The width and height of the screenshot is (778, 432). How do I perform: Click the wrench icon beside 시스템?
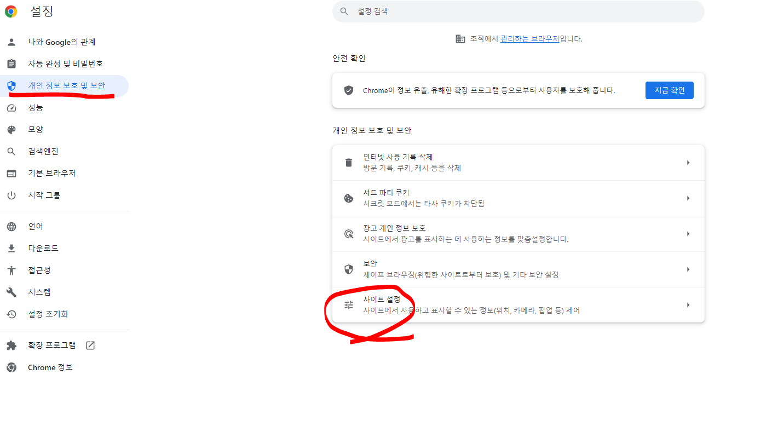pyautogui.click(x=11, y=292)
